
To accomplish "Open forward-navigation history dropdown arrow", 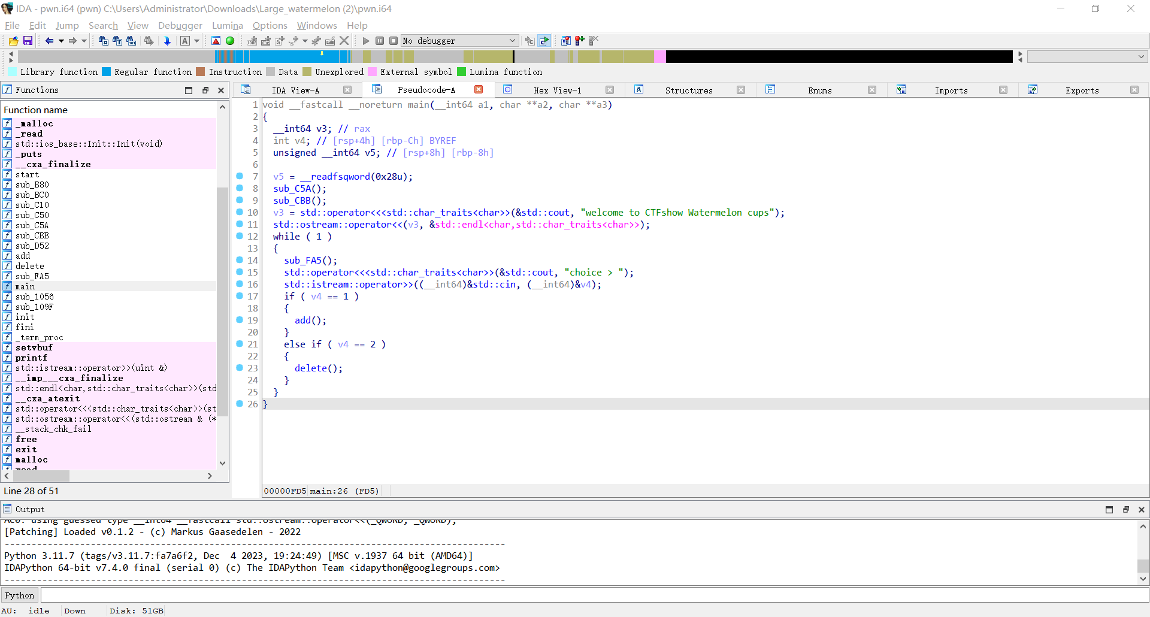I will (84, 41).
